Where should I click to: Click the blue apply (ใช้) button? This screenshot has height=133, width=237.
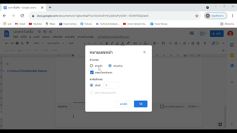point(141,104)
